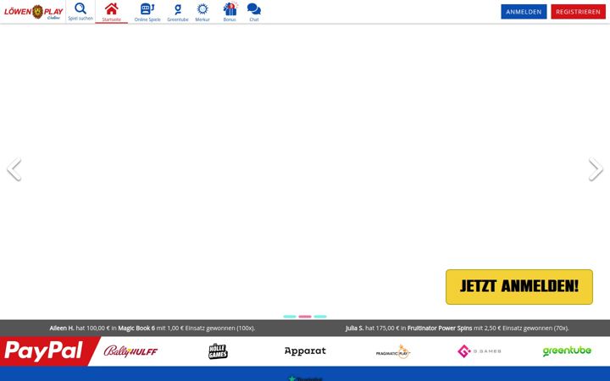Click the PayPal banner logo
Screen dimensions: 610x381
tap(45, 351)
